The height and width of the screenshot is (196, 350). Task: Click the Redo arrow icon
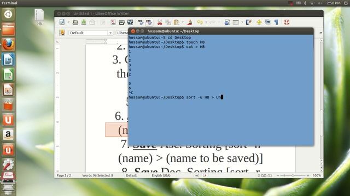point(212,22)
